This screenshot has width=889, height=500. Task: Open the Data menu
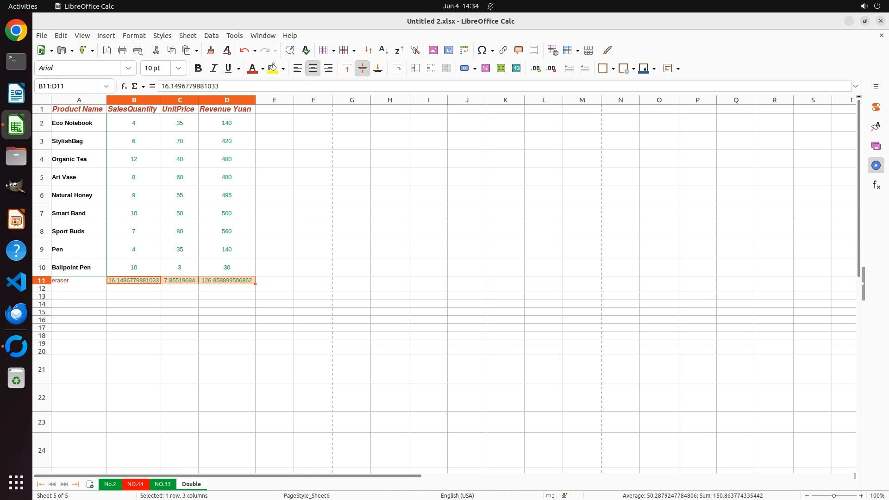click(211, 35)
